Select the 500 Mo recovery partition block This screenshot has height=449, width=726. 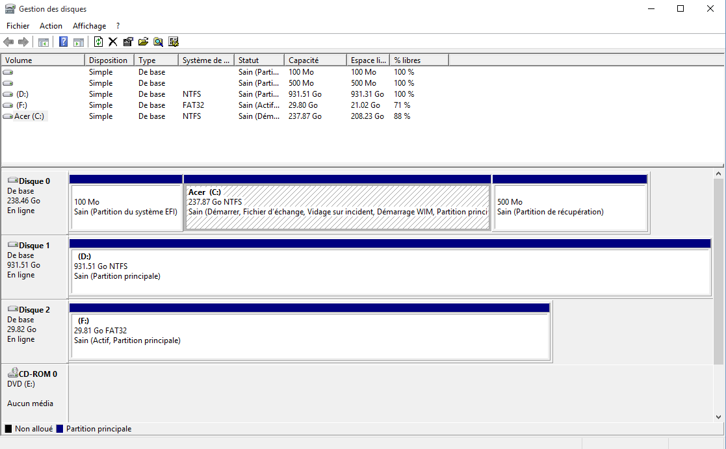(569, 208)
